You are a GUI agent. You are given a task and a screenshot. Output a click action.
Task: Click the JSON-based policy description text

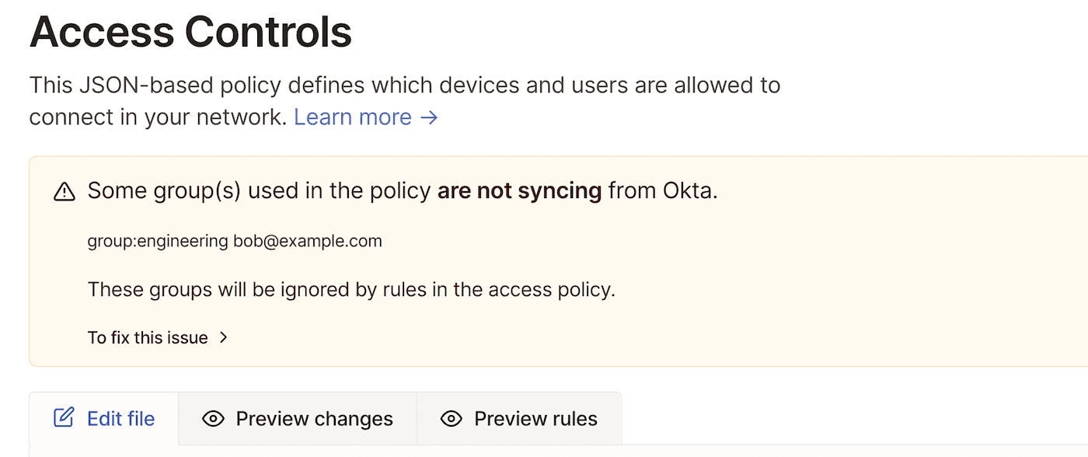click(x=404, y=85)
